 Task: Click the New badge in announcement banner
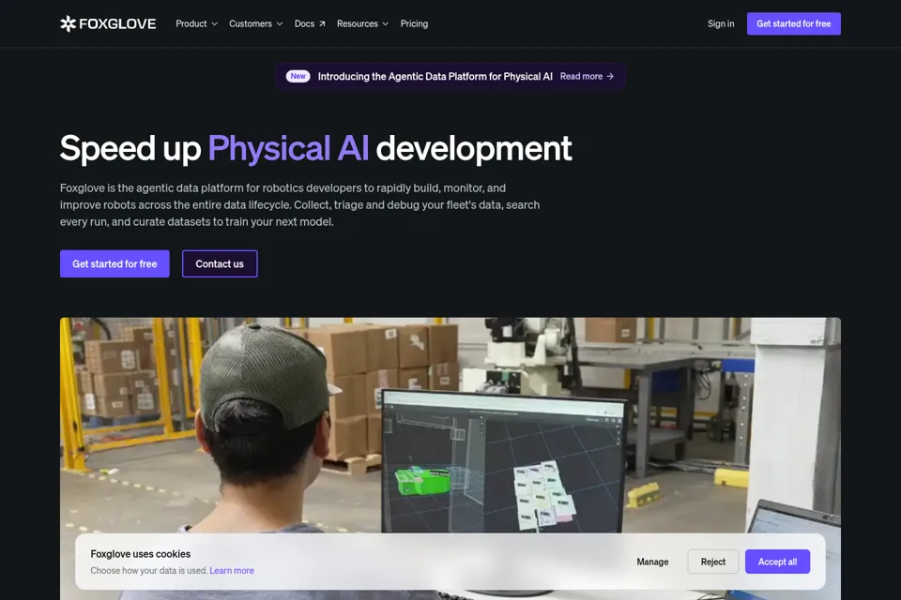[x=298, y=76]
